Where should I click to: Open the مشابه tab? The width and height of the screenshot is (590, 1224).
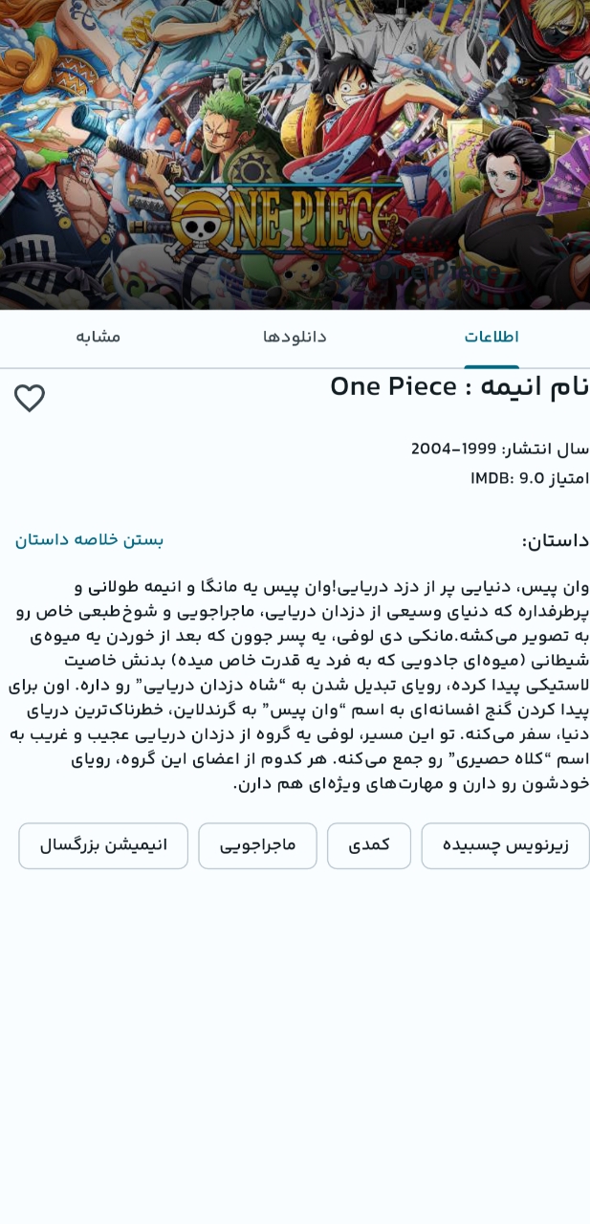tap(98, 338)
